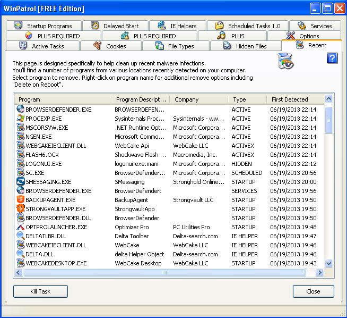Sort by Program Description column header
This screenshot has width=347, height=318.
[141, 99]
